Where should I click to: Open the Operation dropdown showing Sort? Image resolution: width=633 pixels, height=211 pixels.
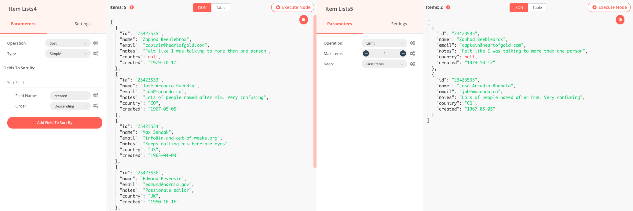tap(68, 43)
